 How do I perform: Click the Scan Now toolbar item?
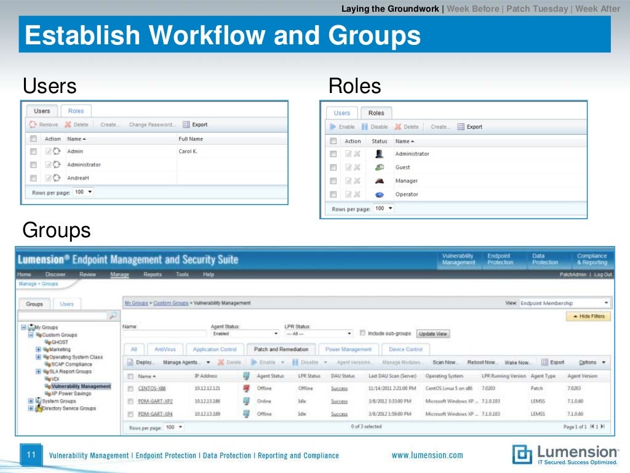tap(444, 362)
